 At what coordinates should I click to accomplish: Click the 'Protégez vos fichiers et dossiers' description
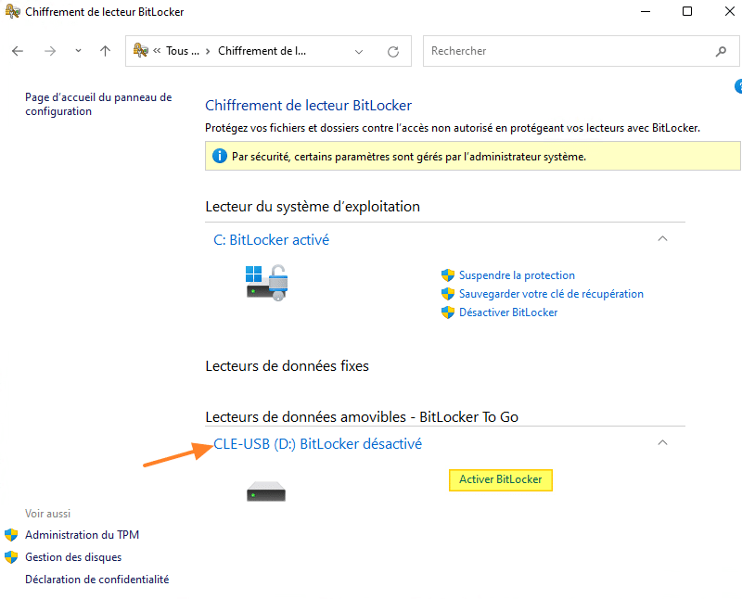(453, 128)
